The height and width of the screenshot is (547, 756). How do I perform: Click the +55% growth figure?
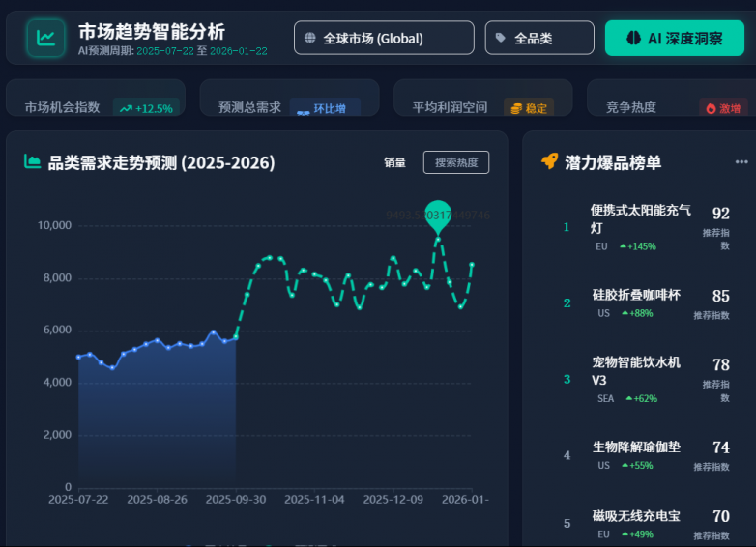[x=637, y=466]
